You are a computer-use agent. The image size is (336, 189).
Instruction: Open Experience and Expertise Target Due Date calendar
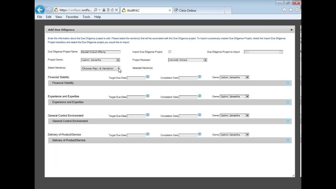(148, 96)
